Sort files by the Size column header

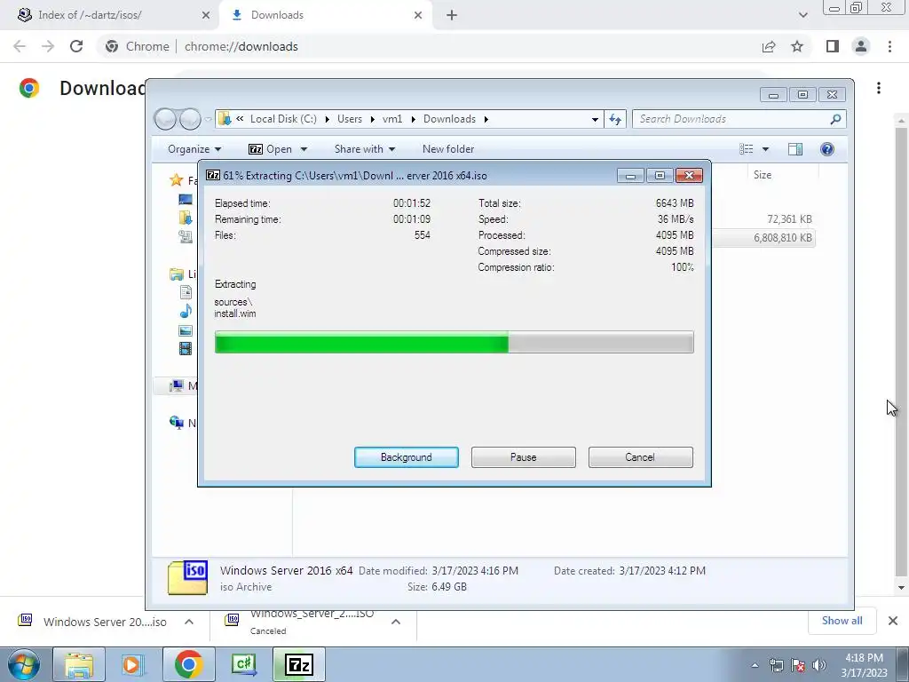pos(763,175)
